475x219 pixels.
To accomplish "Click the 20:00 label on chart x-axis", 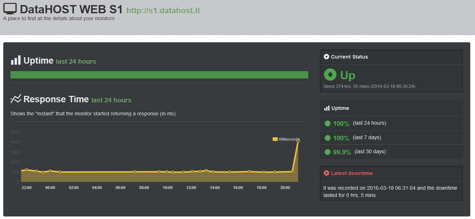I will 285,188.
